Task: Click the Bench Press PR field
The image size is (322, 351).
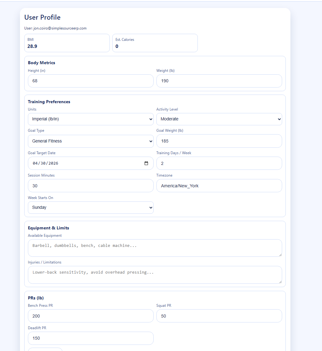Action: [x=90, y=316]
